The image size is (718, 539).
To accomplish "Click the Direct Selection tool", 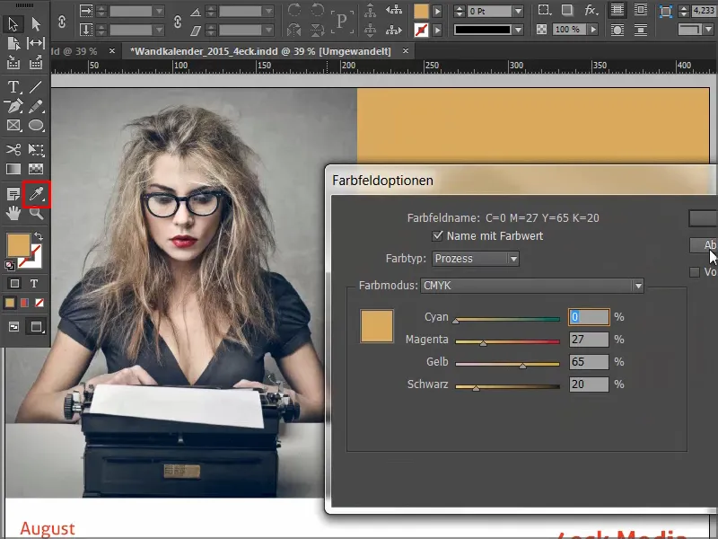I will pyautogui.click(x=37, y=23).
